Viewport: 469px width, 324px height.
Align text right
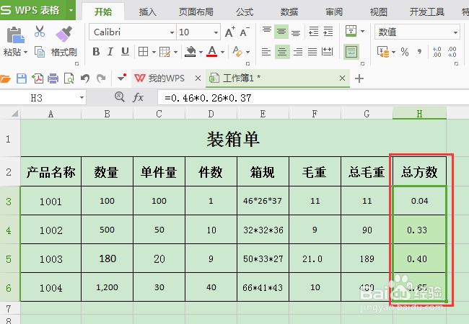298,52
